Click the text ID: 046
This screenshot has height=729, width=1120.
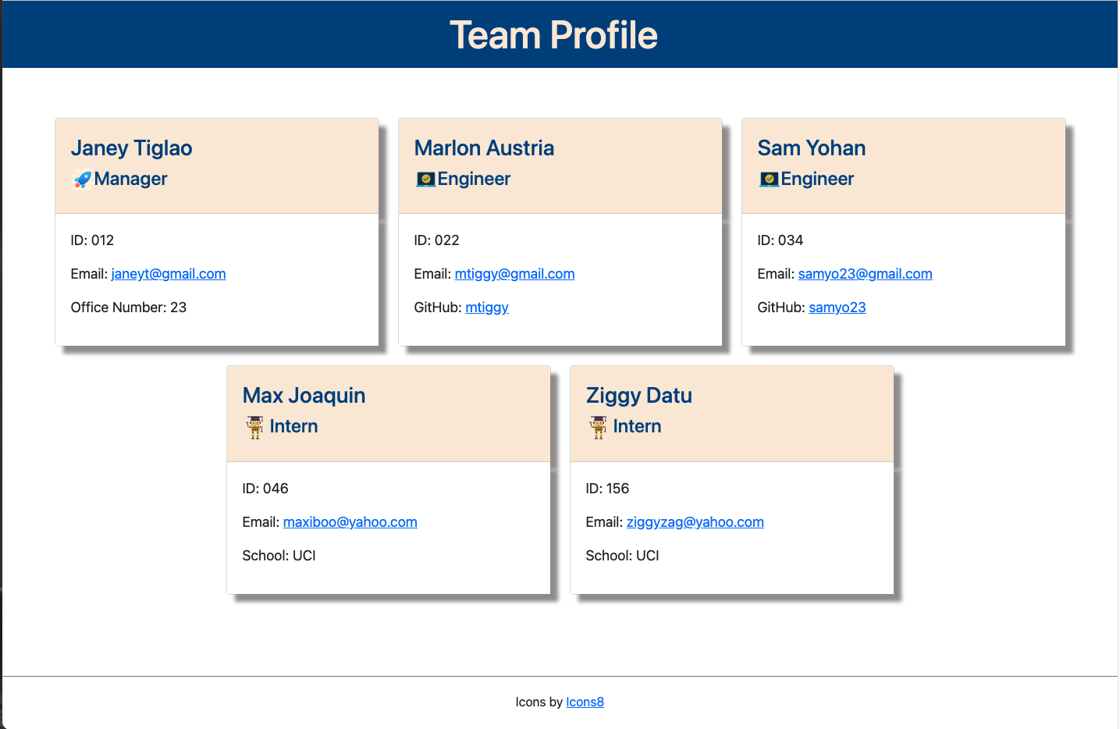point(265,489)
